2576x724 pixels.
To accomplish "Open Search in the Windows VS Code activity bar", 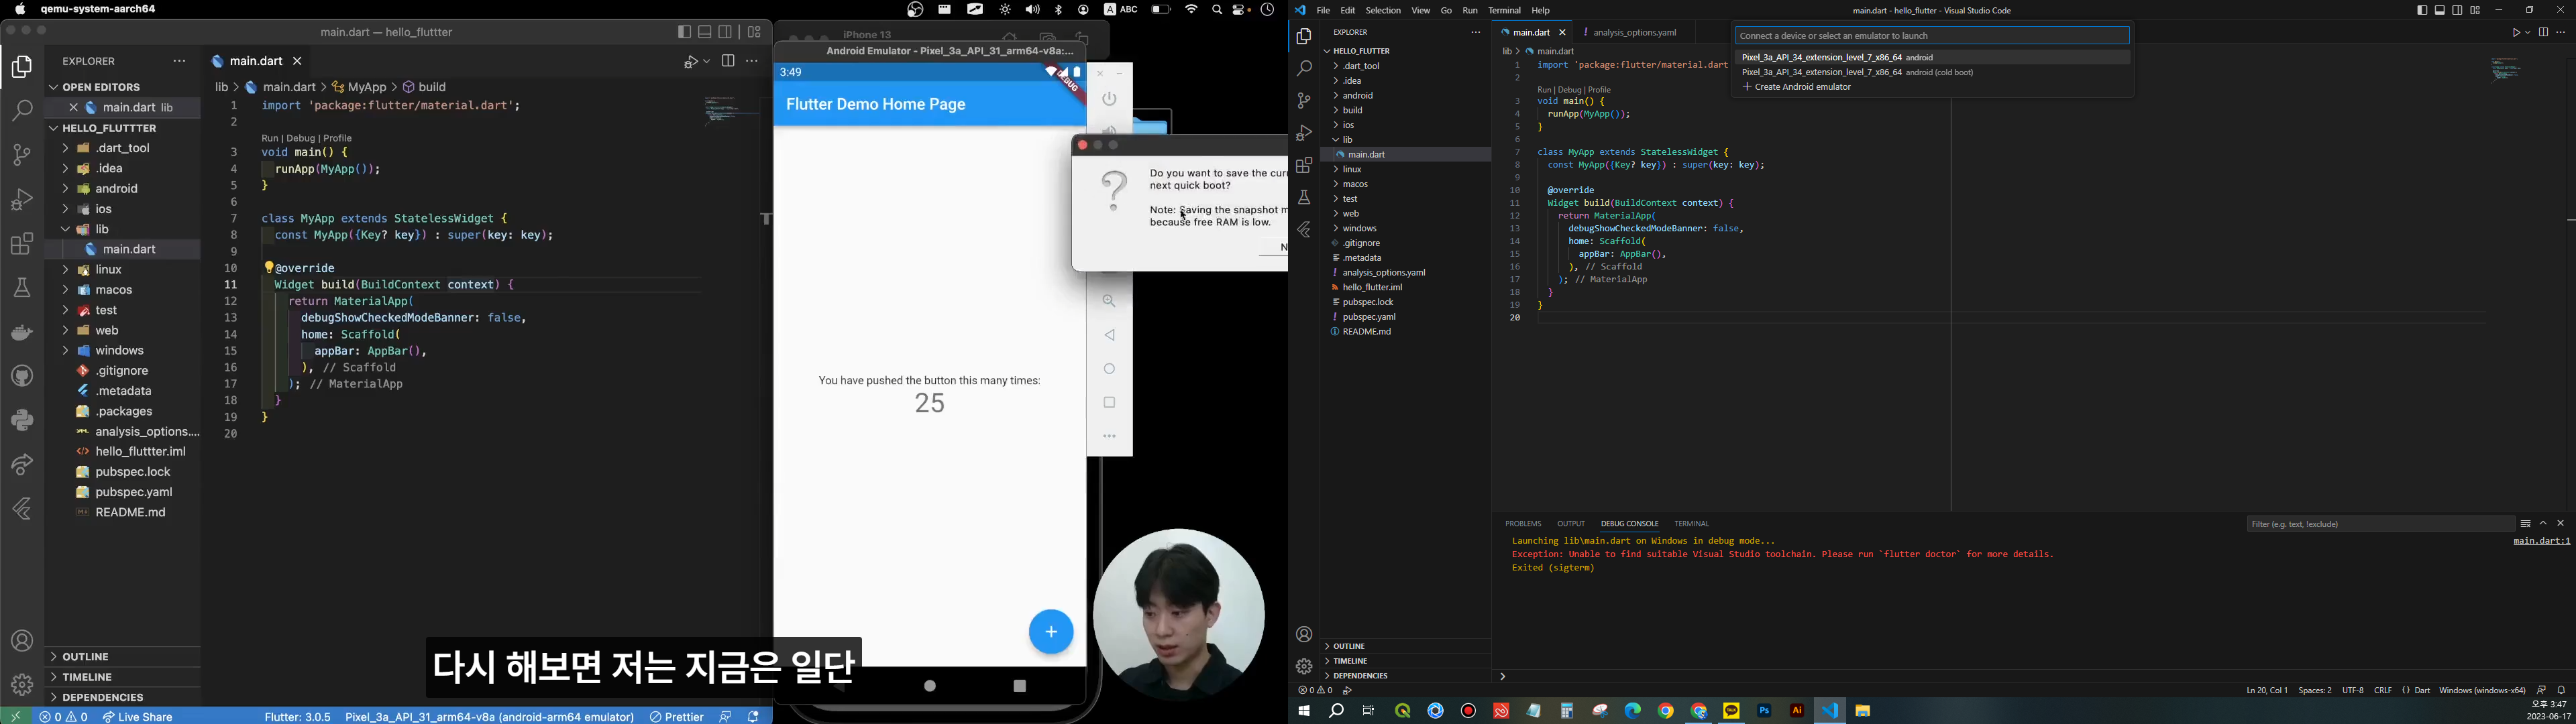I will 1304,69.
